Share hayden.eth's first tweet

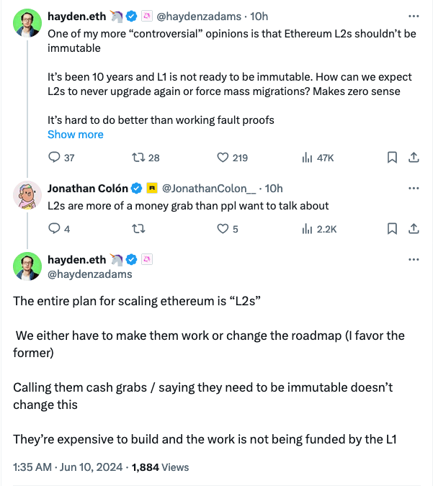coord(414,157)
